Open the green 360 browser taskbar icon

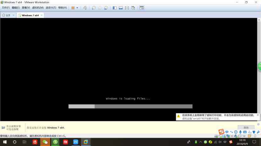click(x=55, y=142)
